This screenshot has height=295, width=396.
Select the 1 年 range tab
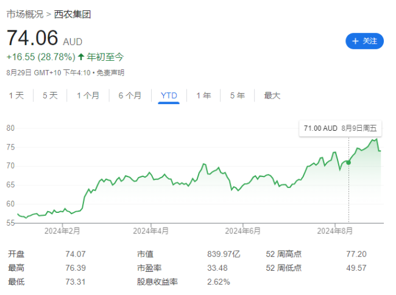[203, 95]
